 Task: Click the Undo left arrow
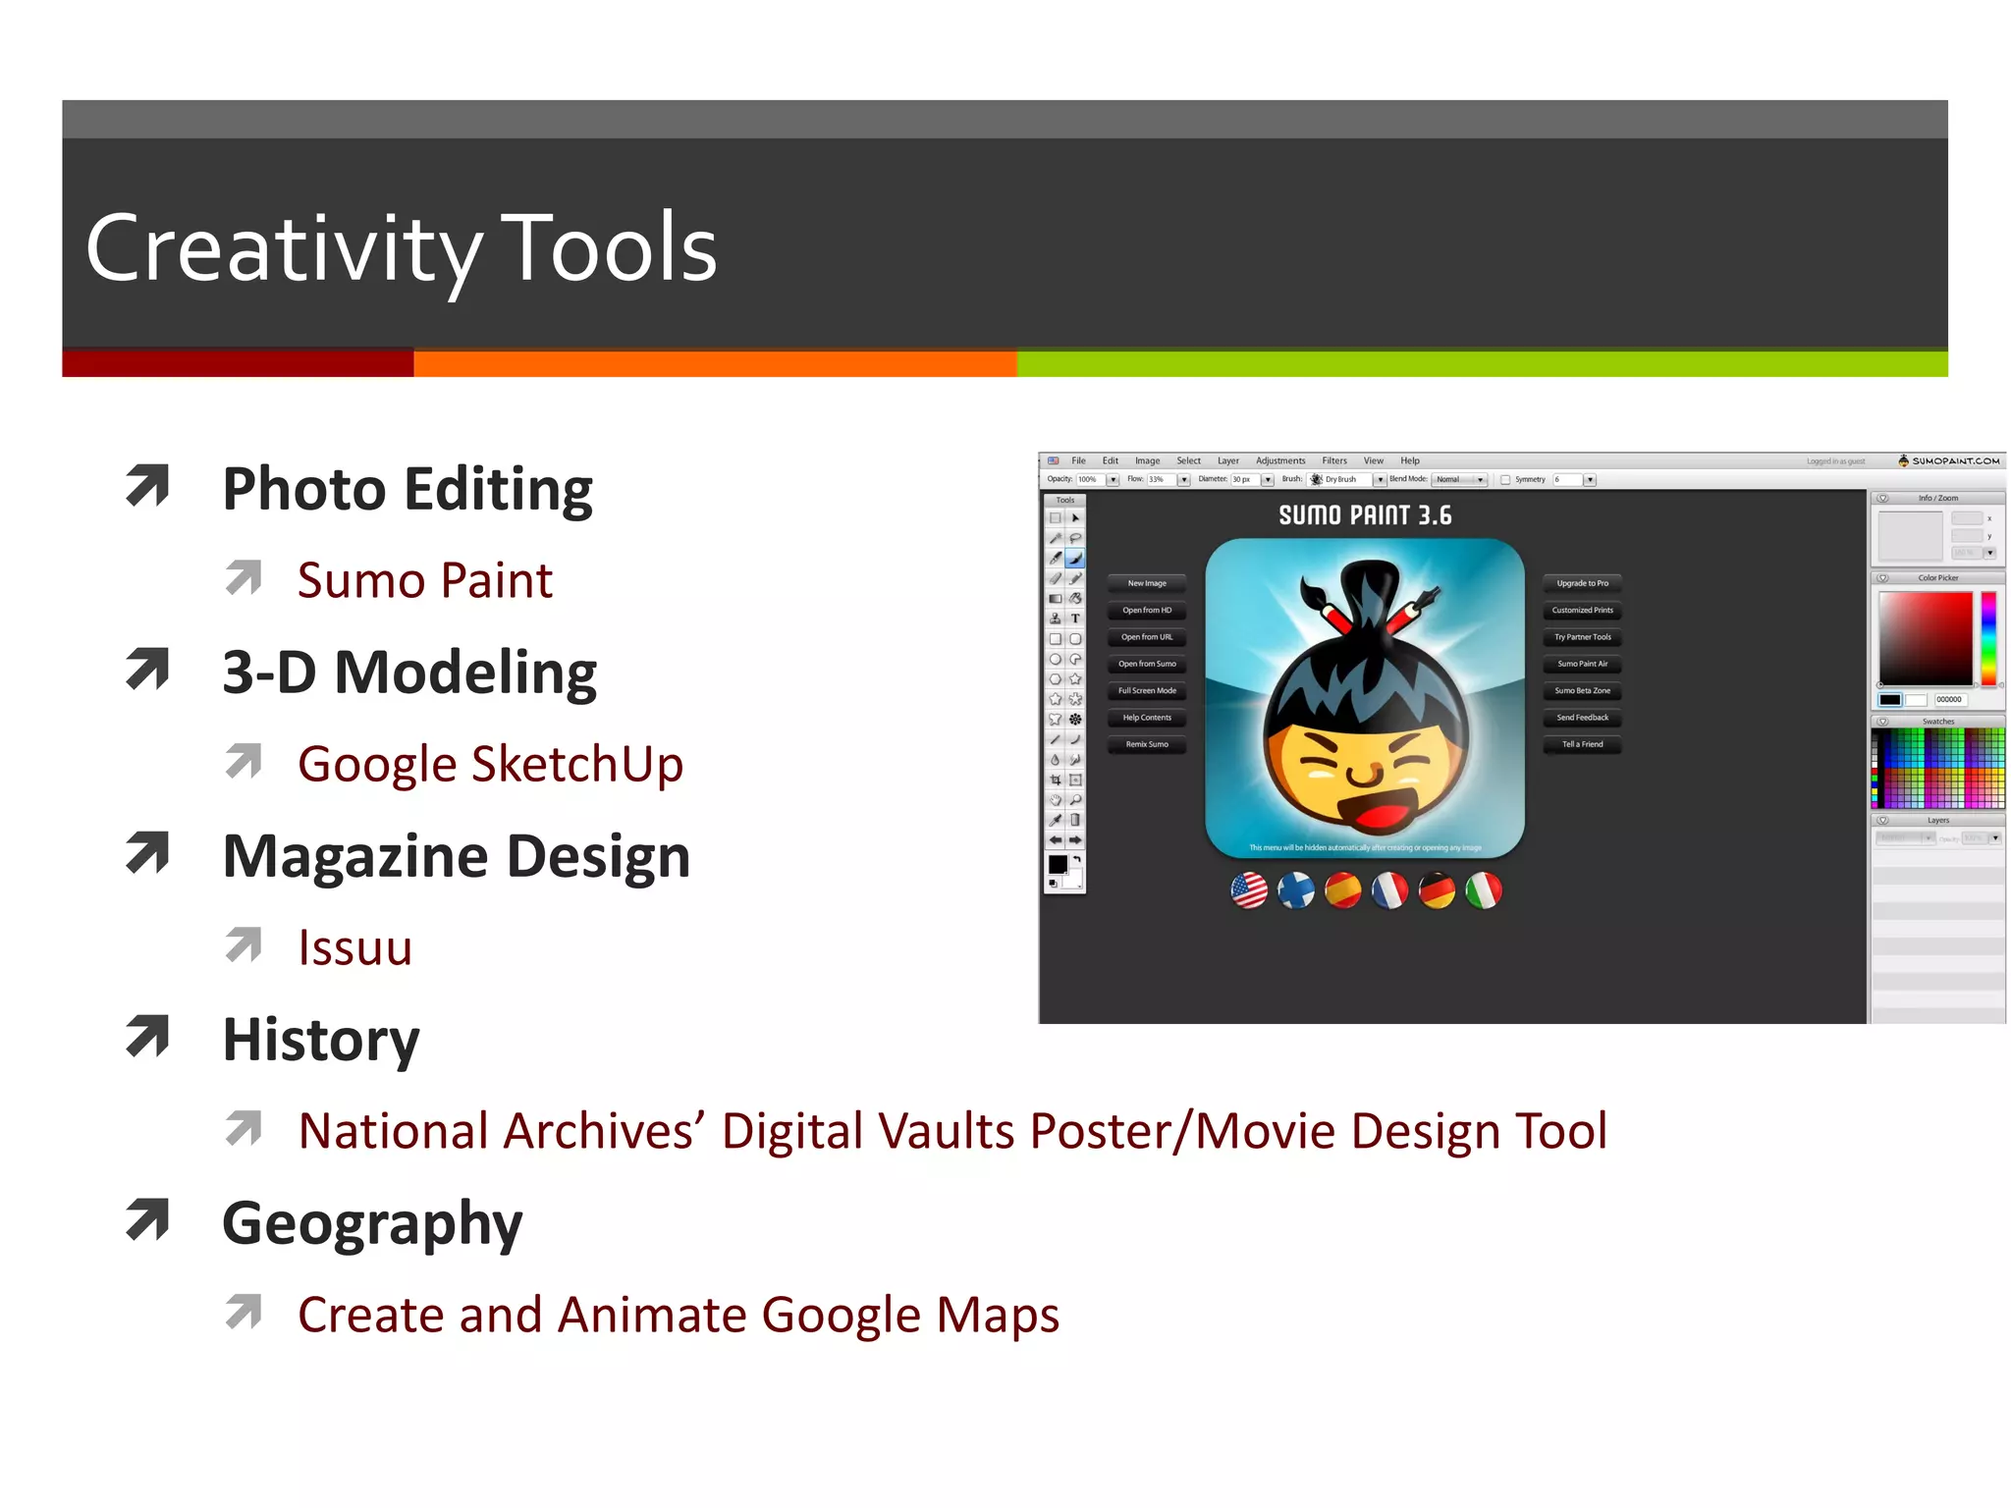(x=1056, y=840)
